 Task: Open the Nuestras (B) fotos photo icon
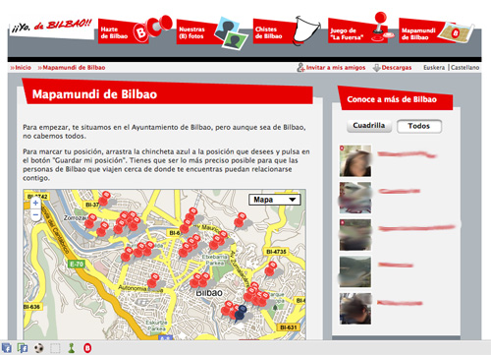[x=231, y=33]
